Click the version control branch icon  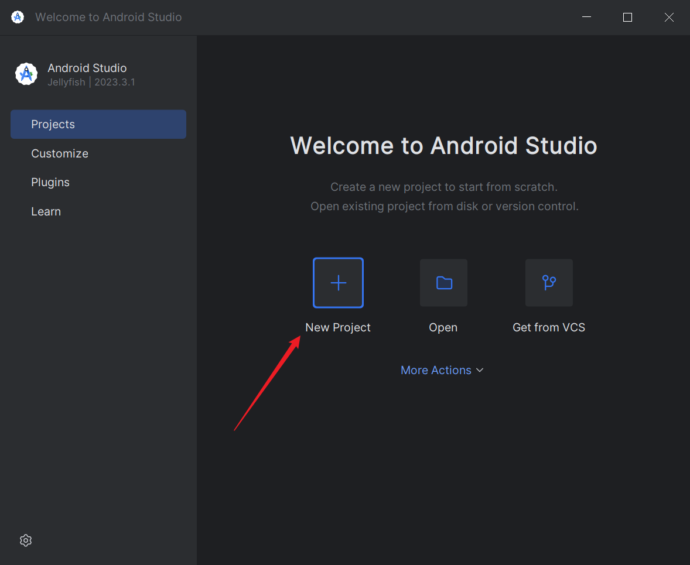548,283
